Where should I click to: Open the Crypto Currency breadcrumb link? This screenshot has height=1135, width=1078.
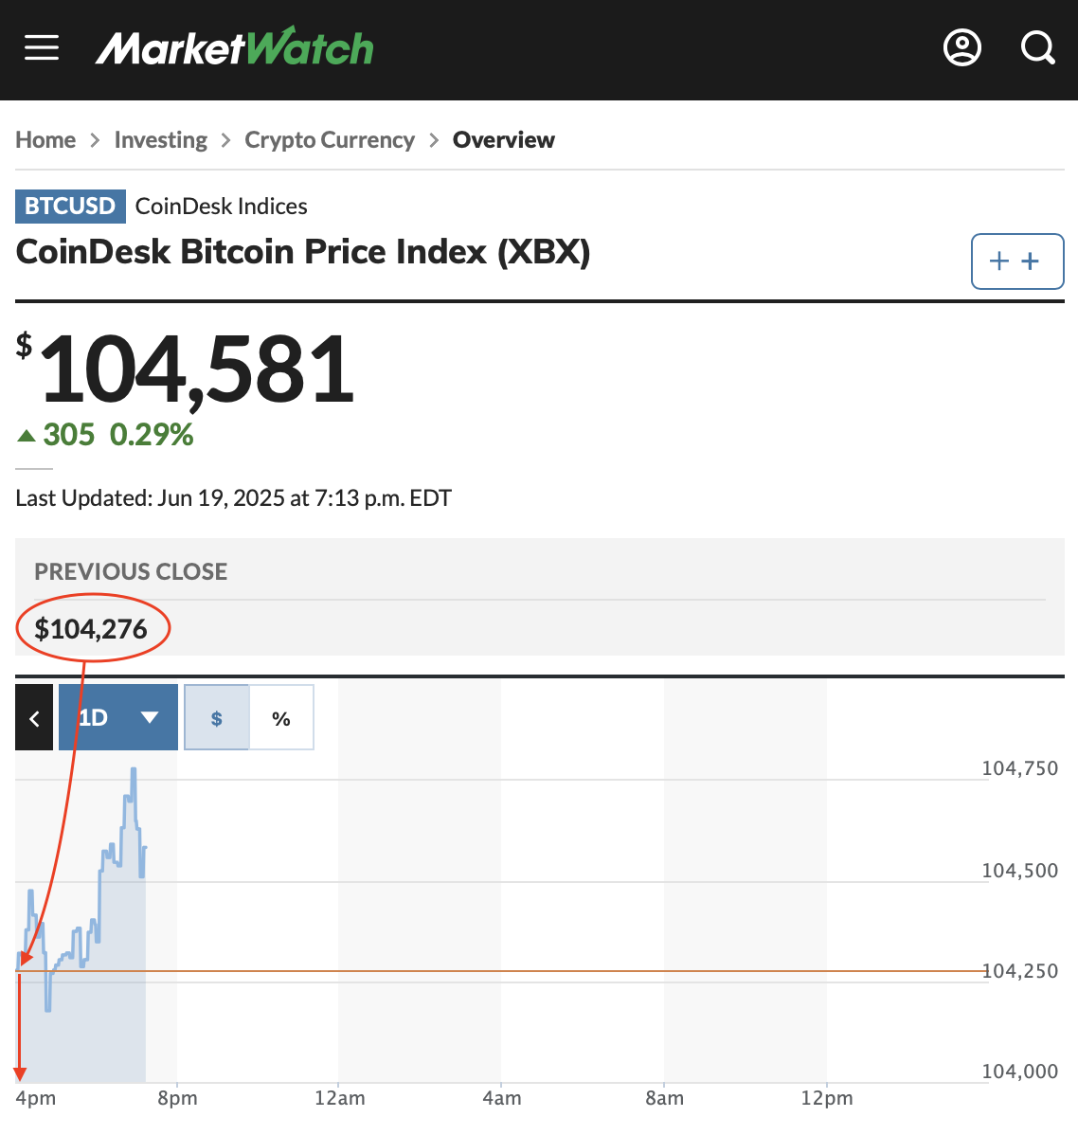click(330, 139)
